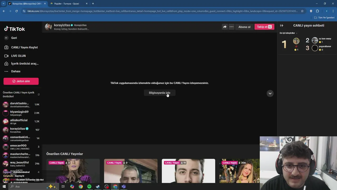Image resolution: width=337 pixels, height=190 pixels.
Task: Refresh suggested LIVE creators list
Action: (39, 94)
